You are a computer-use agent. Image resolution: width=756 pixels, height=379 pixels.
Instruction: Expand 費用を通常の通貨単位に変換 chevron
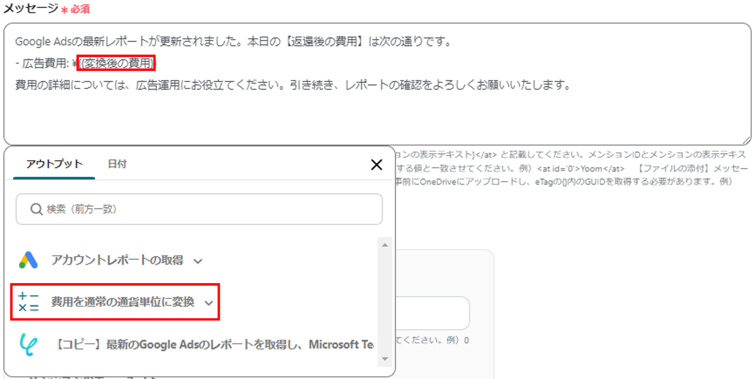click(x=209, y=303)
